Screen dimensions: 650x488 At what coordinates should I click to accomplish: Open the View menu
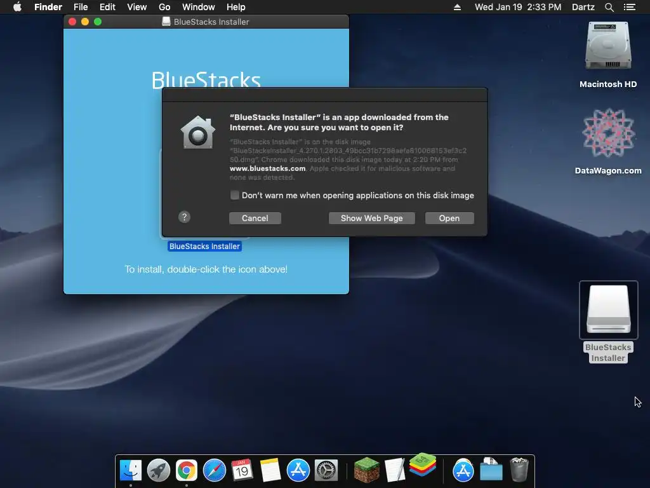[x=137, y=7]
